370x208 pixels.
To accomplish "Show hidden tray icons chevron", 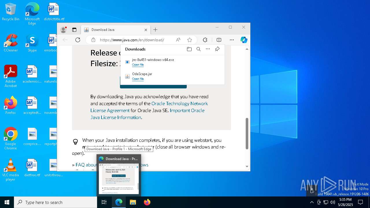I will point(312,202).
